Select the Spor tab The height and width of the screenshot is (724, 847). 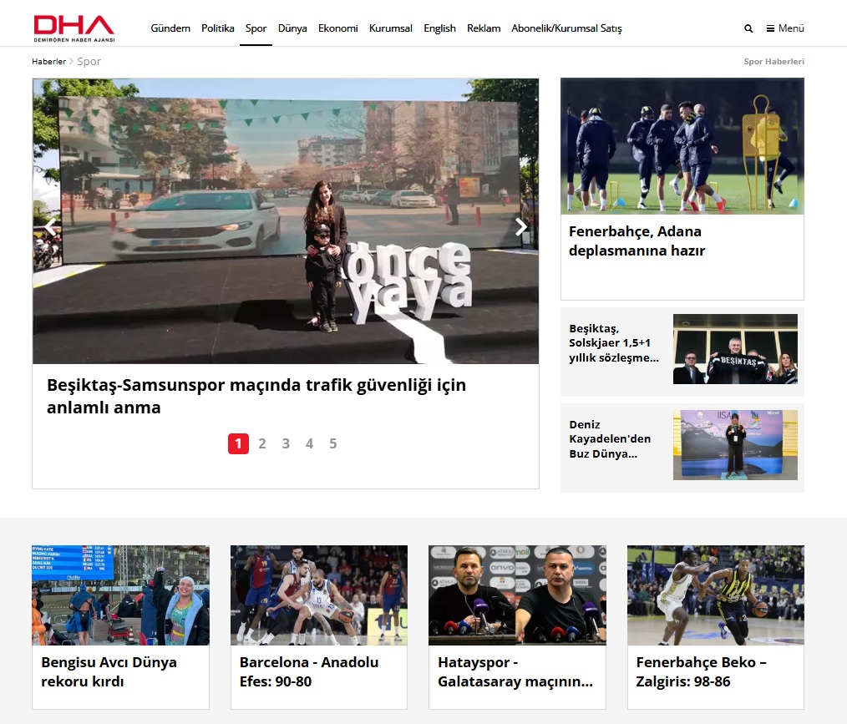pyautogui.click(x=256, y=28)
